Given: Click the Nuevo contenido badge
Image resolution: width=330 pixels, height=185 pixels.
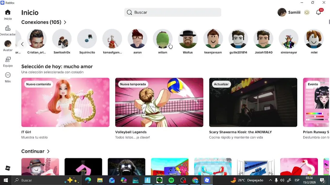Looking at the screenshot, I should tap(38, 84).
